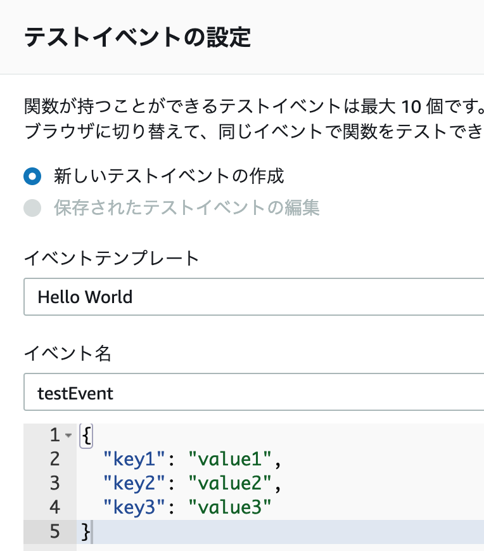Place cursor on the "value3" JSON string

(x=231, y=508)
